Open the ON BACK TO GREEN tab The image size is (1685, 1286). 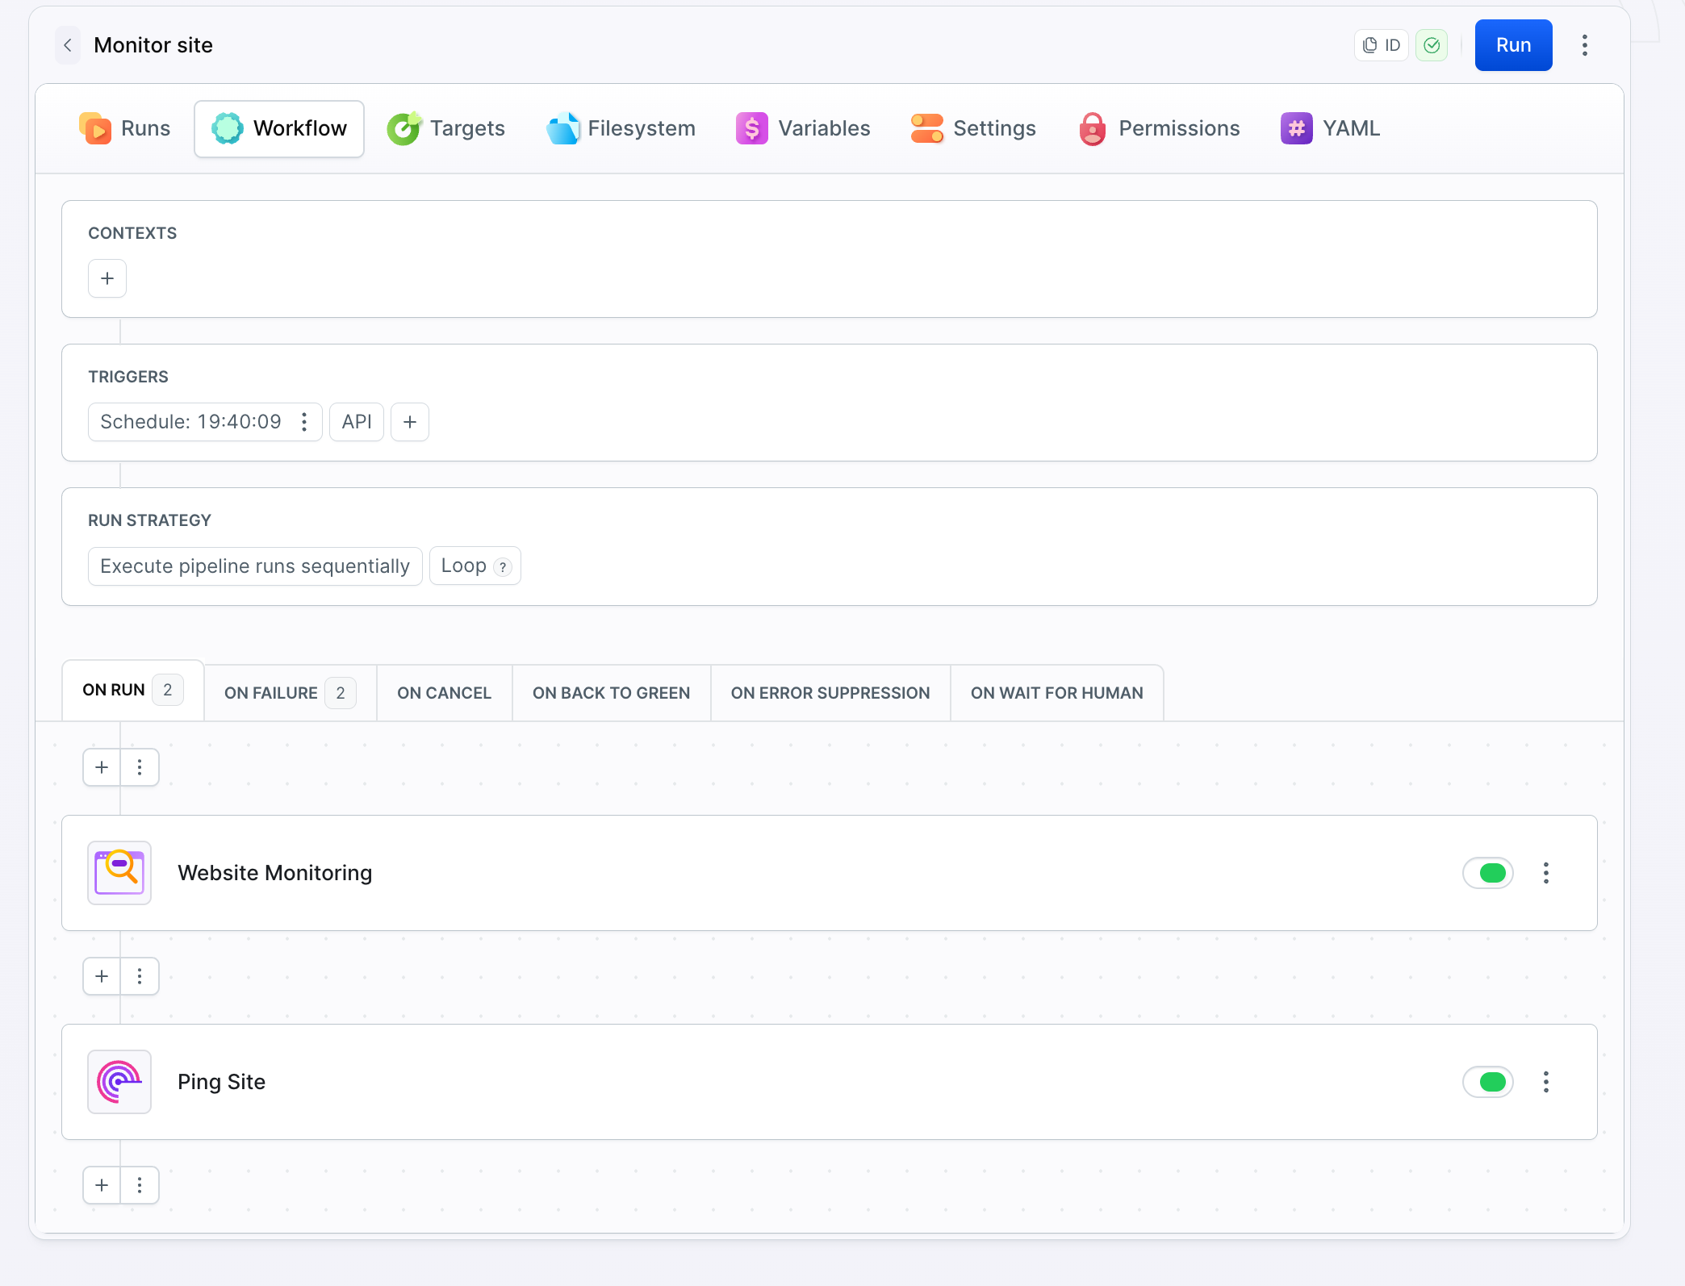(x=611, y=693)
